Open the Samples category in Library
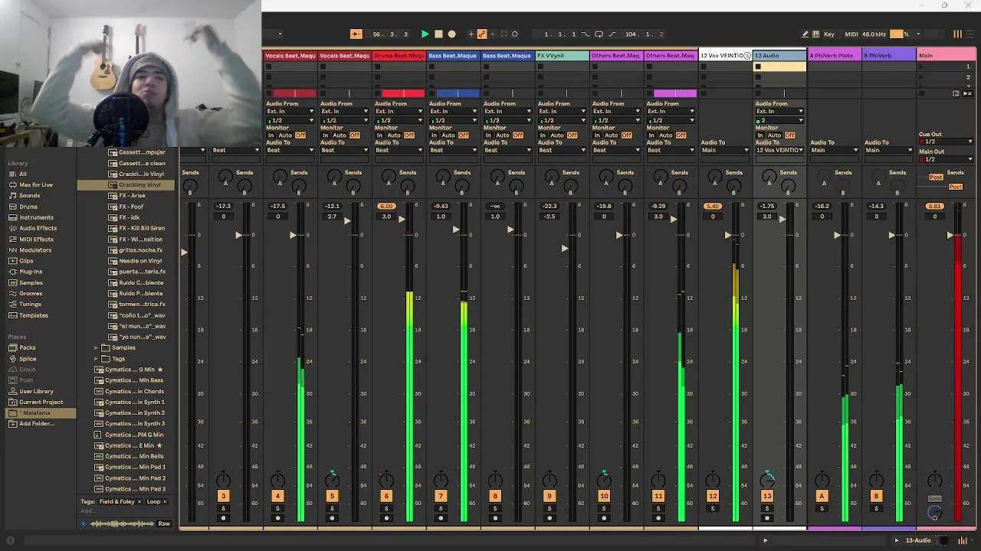Screen dimensions: 981x551 pyautogui.click(x=31, y=282)
